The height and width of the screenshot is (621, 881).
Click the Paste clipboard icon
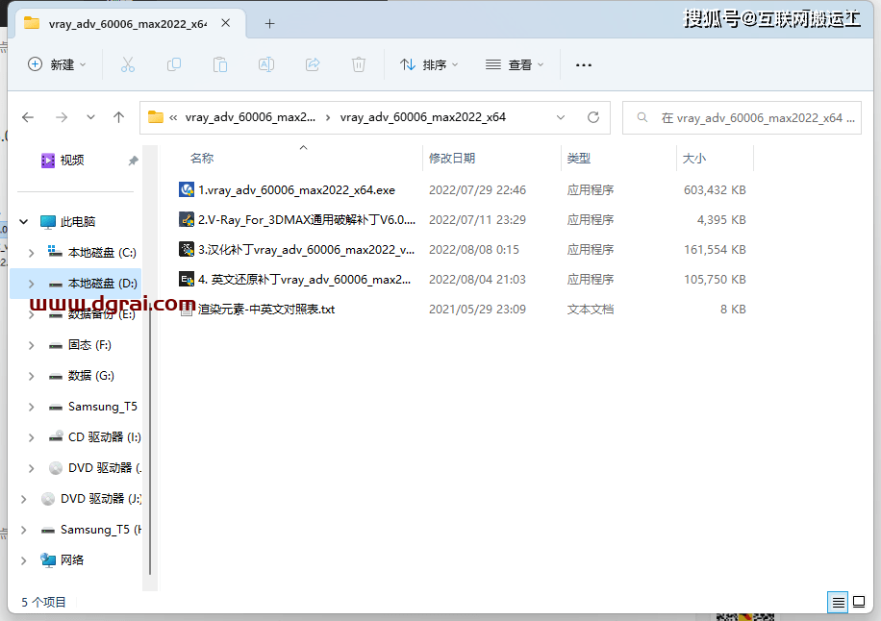point(219,65)
